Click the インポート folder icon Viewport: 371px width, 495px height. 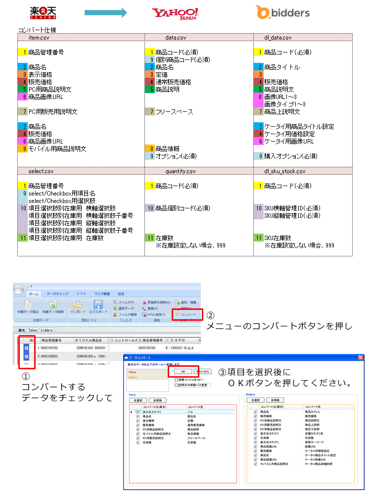78,304
